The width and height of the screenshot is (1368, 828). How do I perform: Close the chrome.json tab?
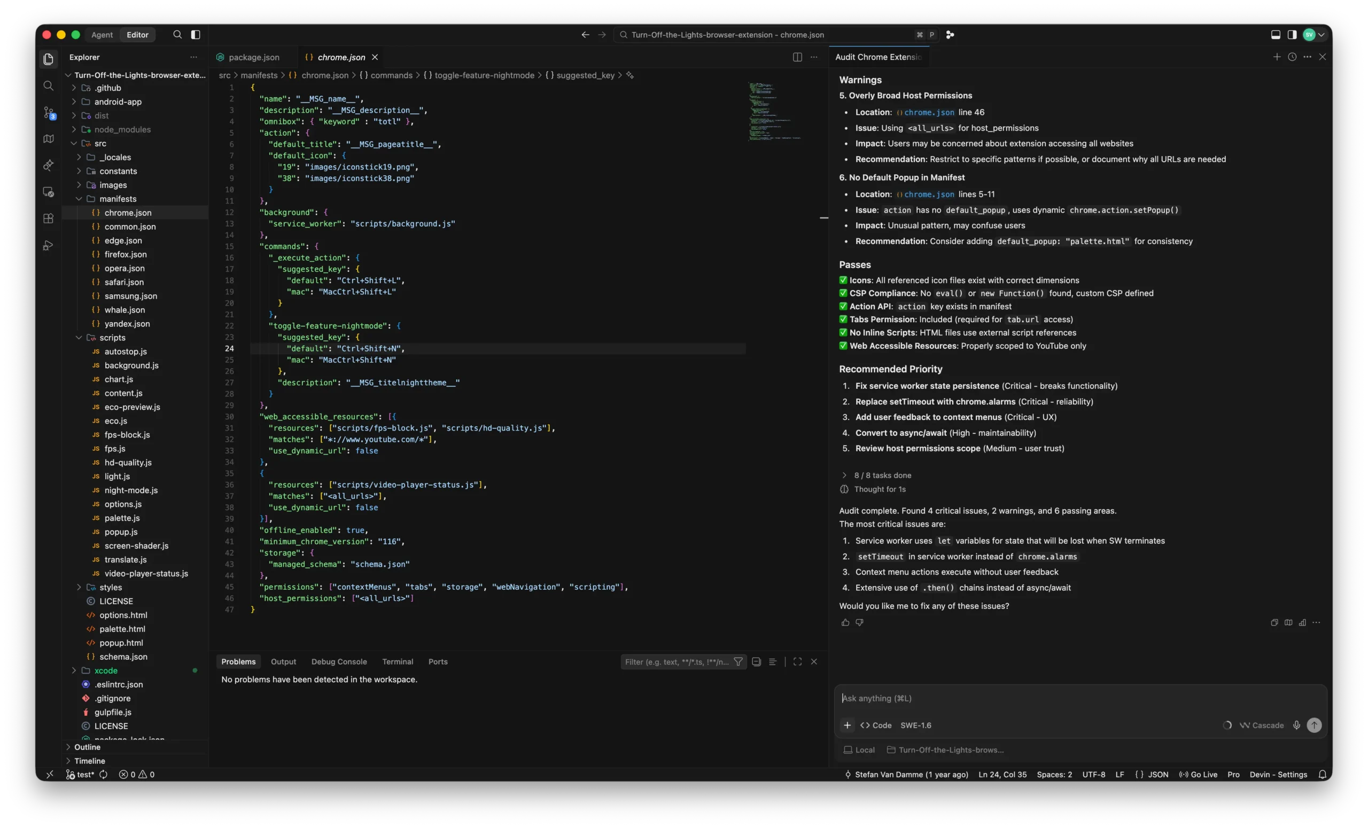click(375, 57)
